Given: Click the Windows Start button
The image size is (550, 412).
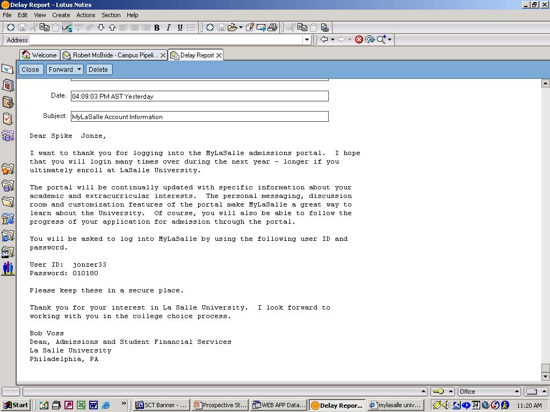Looking at the screenshot, I should point(16,406).
